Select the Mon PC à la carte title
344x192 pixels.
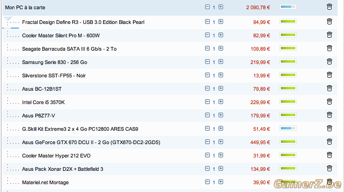(25, 7)
